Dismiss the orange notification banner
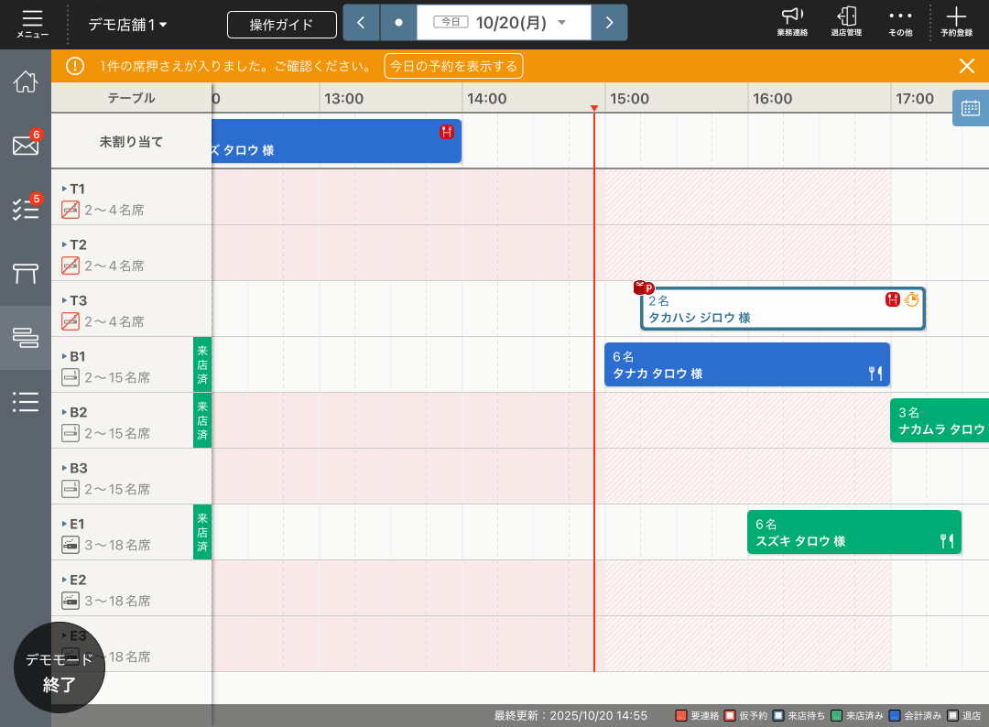989x727 pixels. 966,66
